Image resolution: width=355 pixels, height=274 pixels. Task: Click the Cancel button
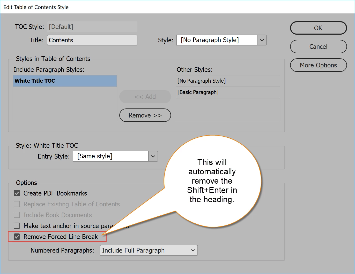click(318, 46)
